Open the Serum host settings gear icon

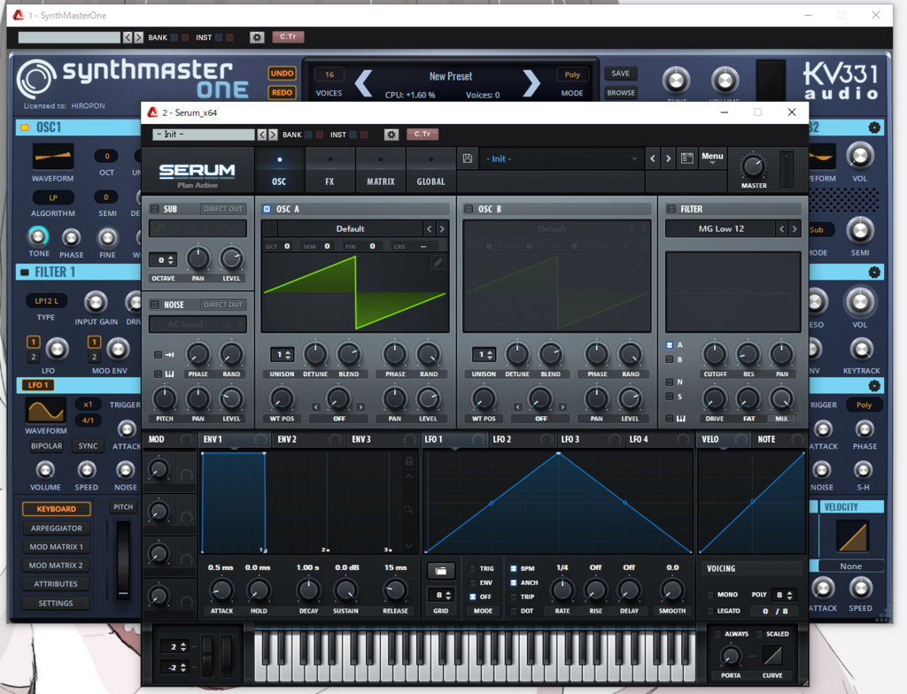pyautogui.click(x=391, y=135)
